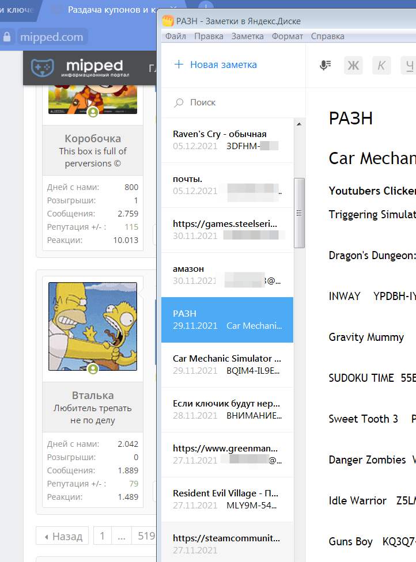
Task: Open the Заметка menu
Action: [x=247, y=36]
